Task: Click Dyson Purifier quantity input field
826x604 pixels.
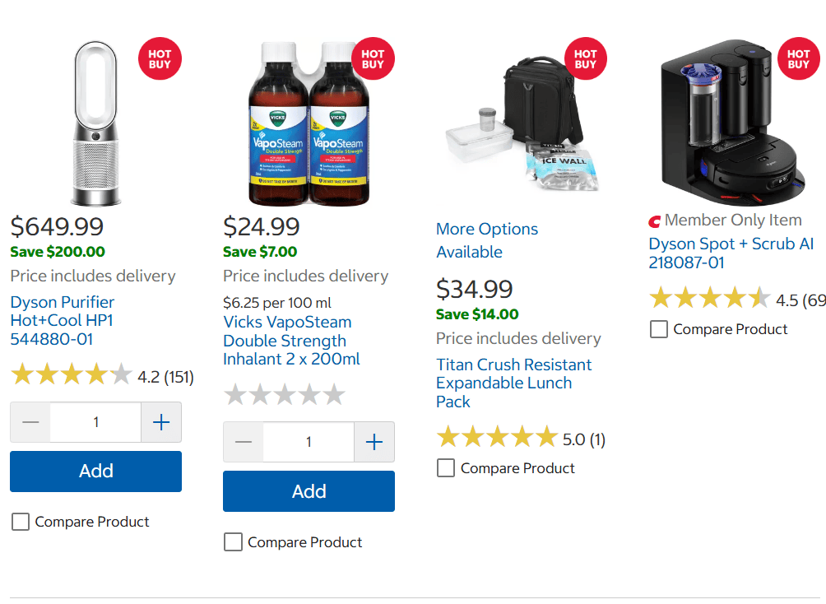Action: [x=95, y=422]
